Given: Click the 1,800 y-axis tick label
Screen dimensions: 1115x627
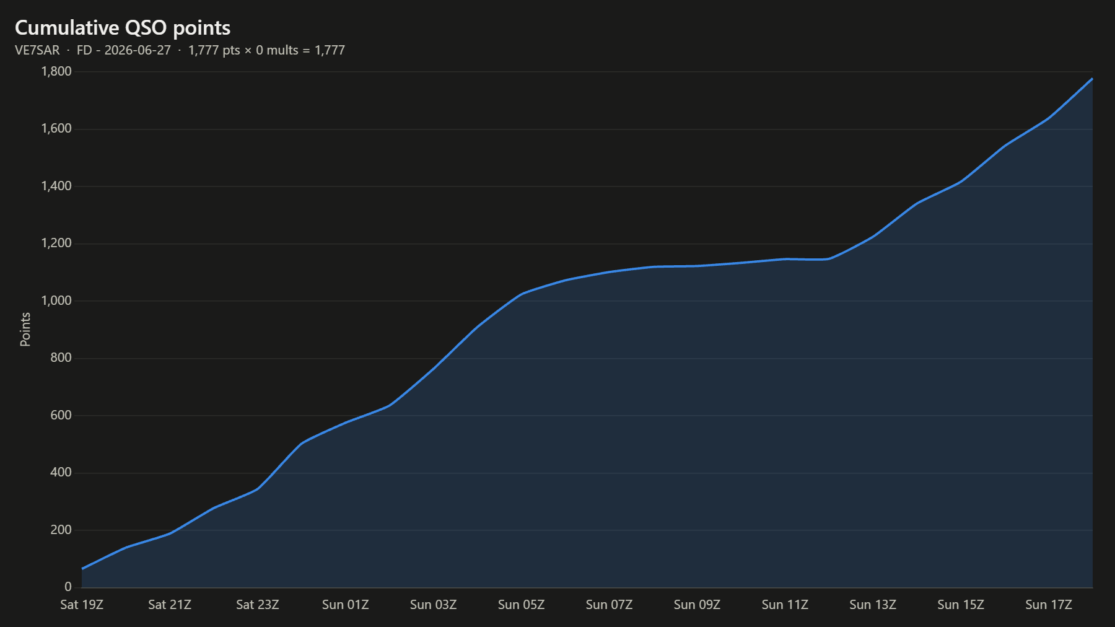Looking at the screenshot, I should pos(56,71).
